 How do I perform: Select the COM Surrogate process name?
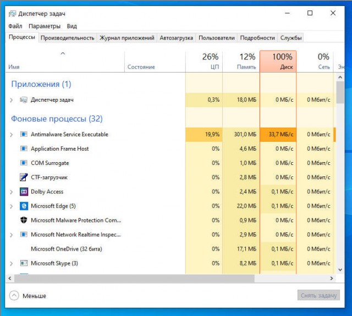(x=50, y=163)
